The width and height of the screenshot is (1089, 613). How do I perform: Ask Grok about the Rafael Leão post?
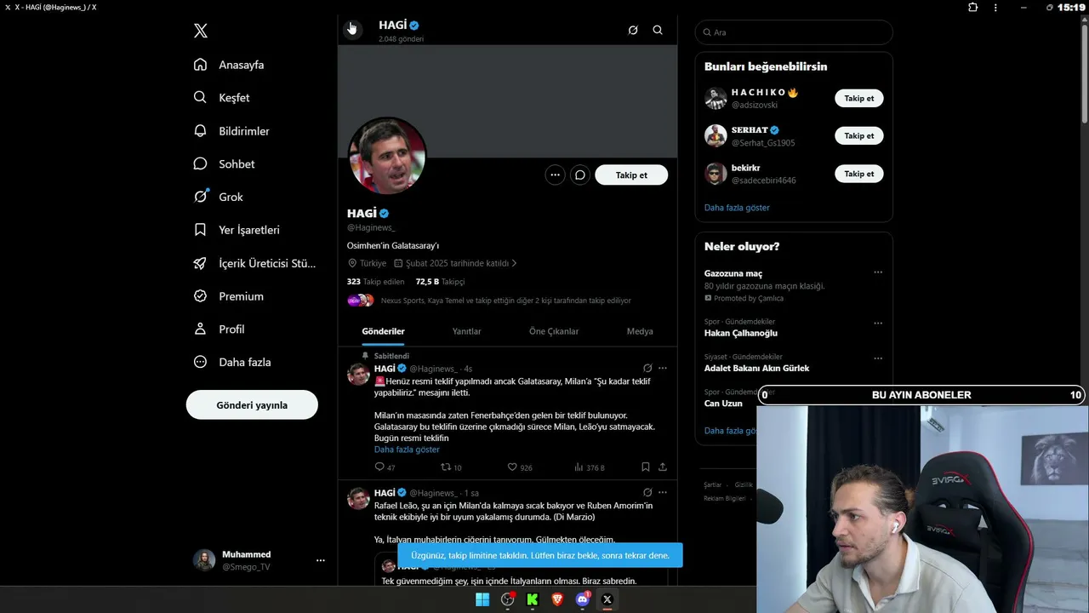[647, 492]
